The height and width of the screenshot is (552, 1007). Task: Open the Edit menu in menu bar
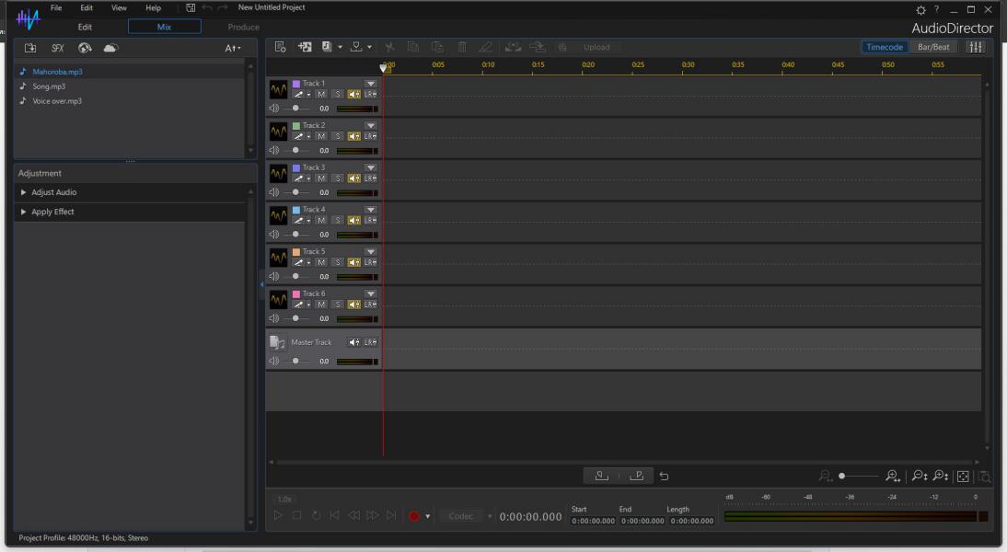tap(87, 7)
